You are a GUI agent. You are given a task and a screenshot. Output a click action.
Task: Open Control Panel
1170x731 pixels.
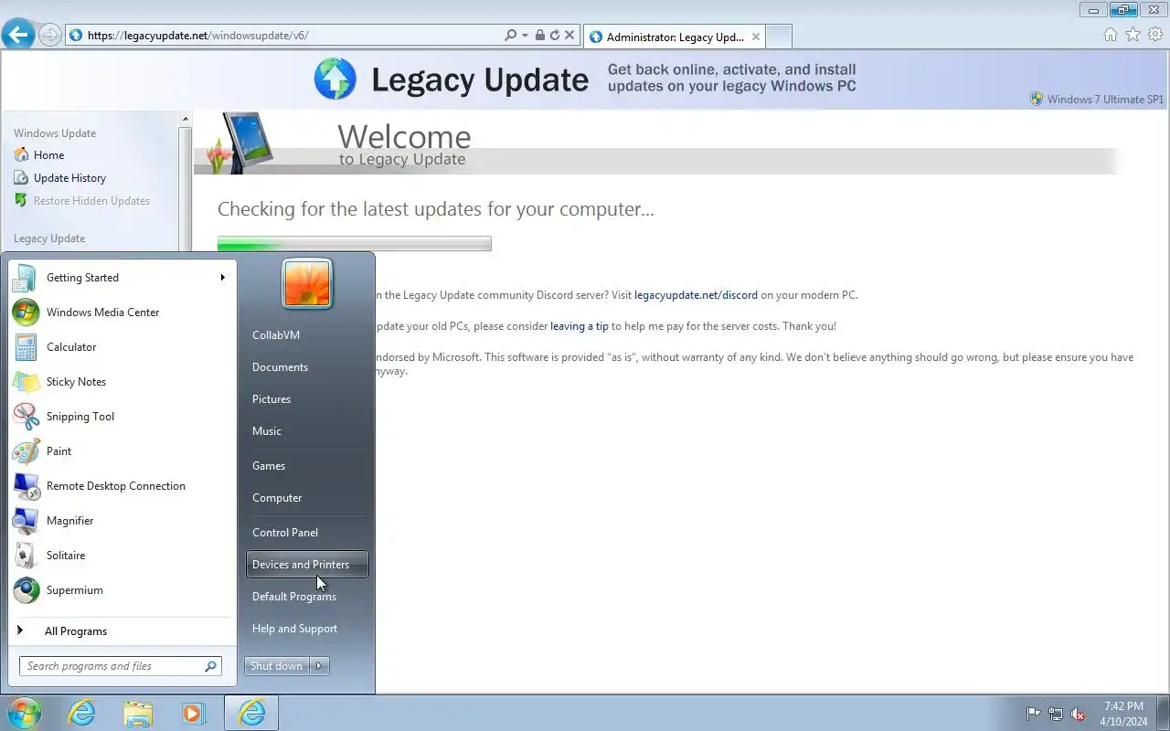pos(306,533)
